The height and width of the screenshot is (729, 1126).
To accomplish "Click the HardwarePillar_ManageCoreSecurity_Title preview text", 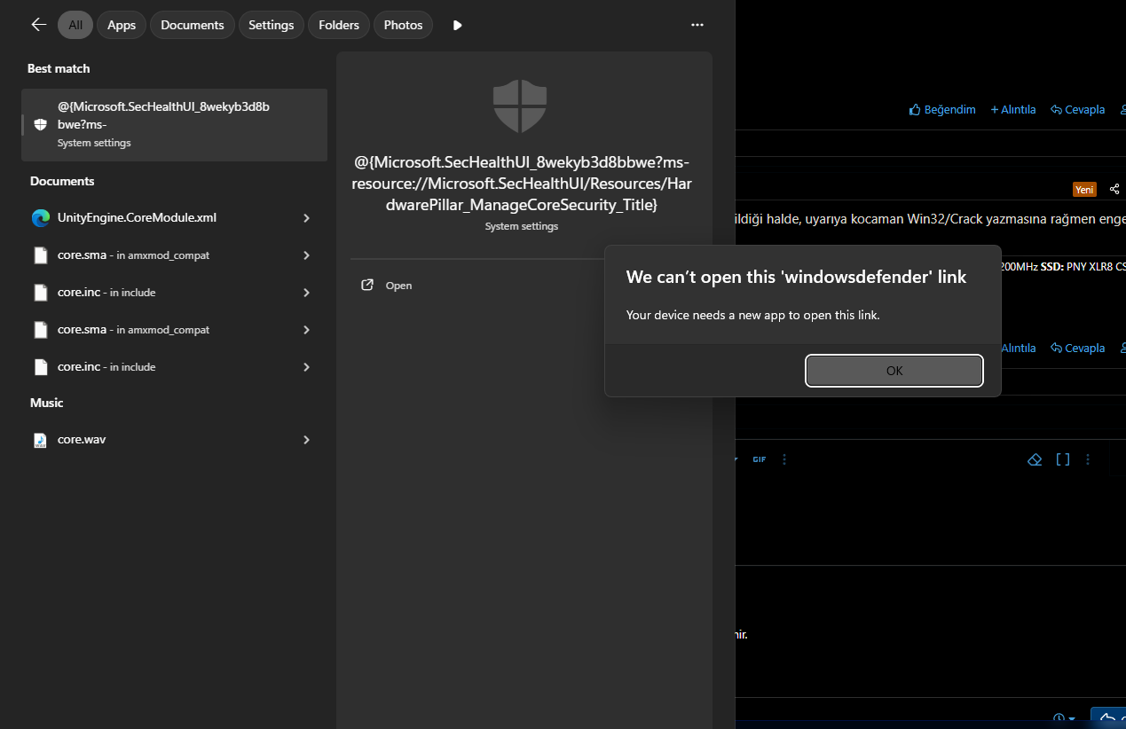I will click(x=520, y=184).
